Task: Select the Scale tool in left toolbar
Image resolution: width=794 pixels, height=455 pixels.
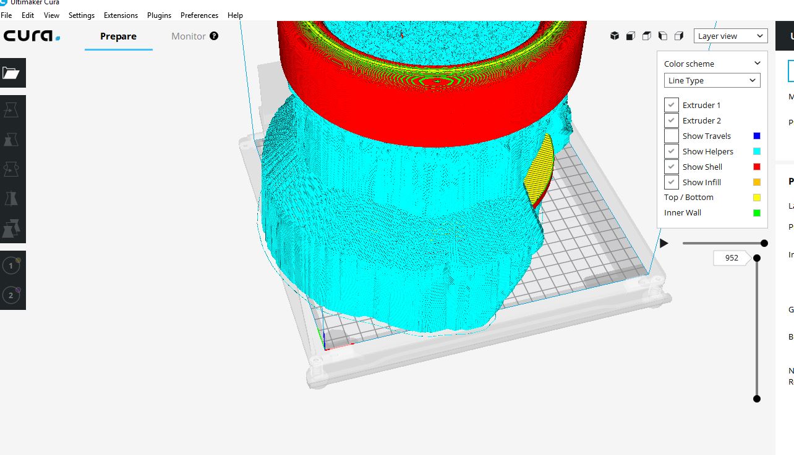Action: click(x=11, y=140)
